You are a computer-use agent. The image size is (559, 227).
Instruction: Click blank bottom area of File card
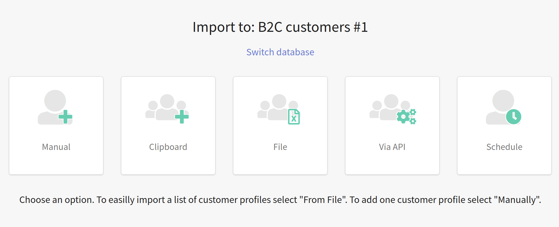(x=280, y=164)
